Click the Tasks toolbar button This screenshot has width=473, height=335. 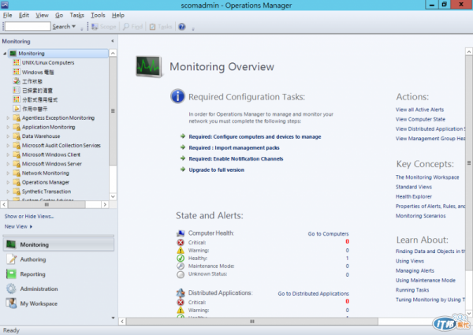coord(161,27)
